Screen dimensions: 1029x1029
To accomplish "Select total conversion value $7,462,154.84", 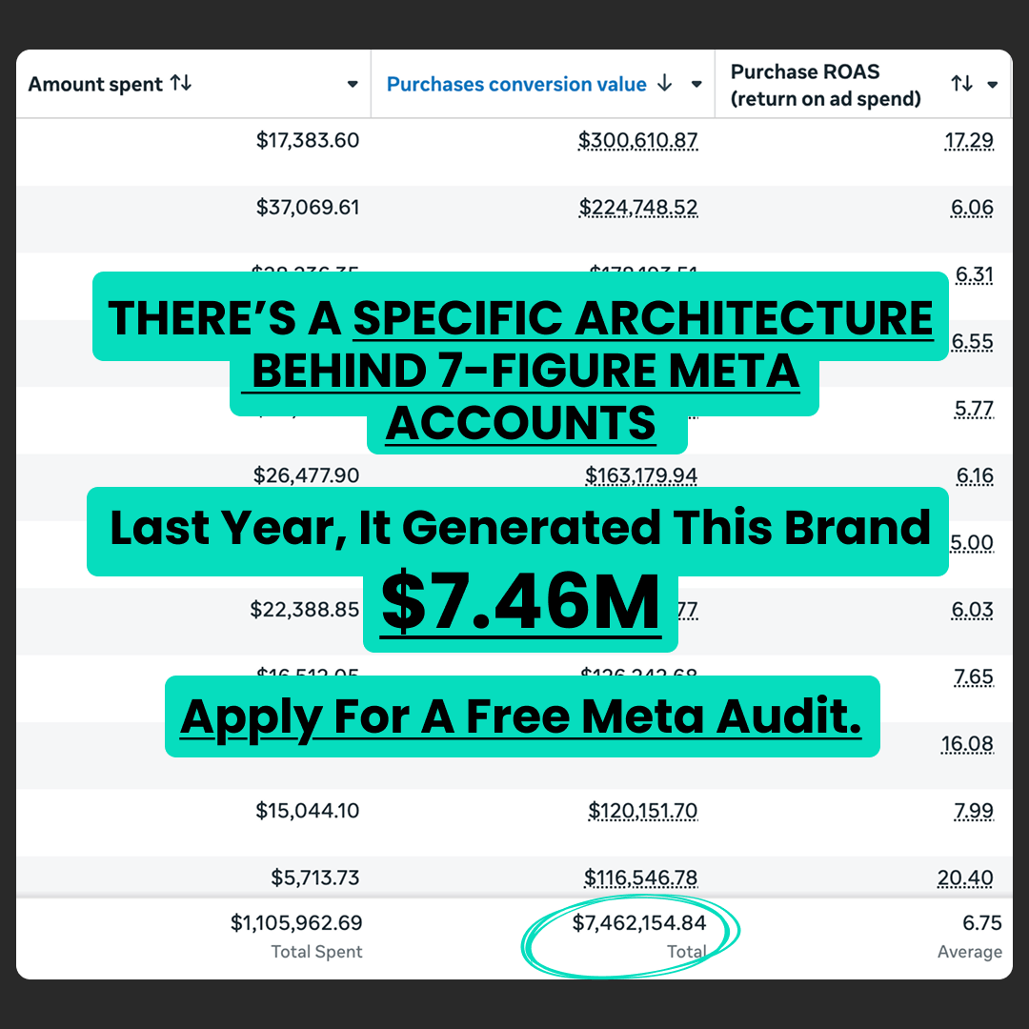I will (639, 922).
